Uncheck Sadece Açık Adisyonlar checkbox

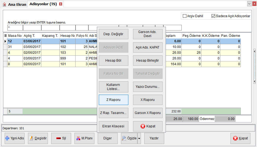coord(213,16)
